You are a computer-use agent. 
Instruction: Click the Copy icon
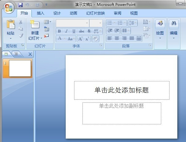(x=21, y=29)
